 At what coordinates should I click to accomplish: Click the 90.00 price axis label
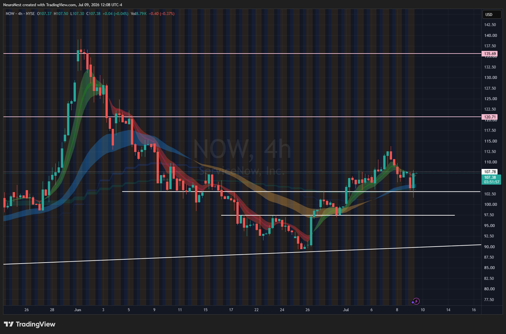click(x=489, y=247)
